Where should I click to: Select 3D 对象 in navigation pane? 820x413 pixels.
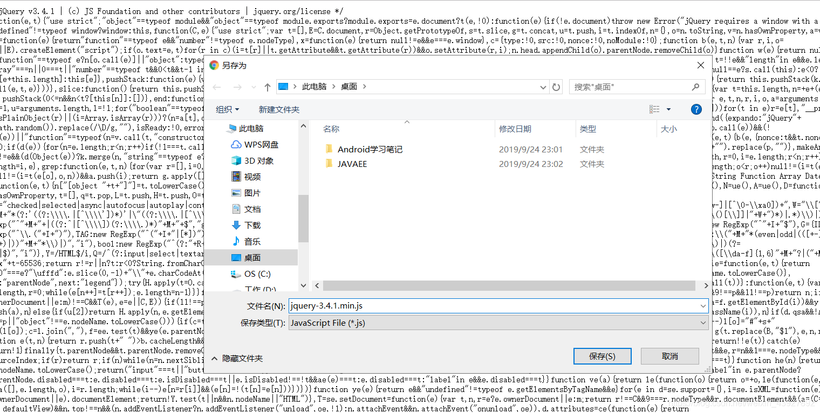click(x=259, y=160)
